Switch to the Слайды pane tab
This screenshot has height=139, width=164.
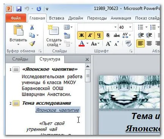point(20,59)
